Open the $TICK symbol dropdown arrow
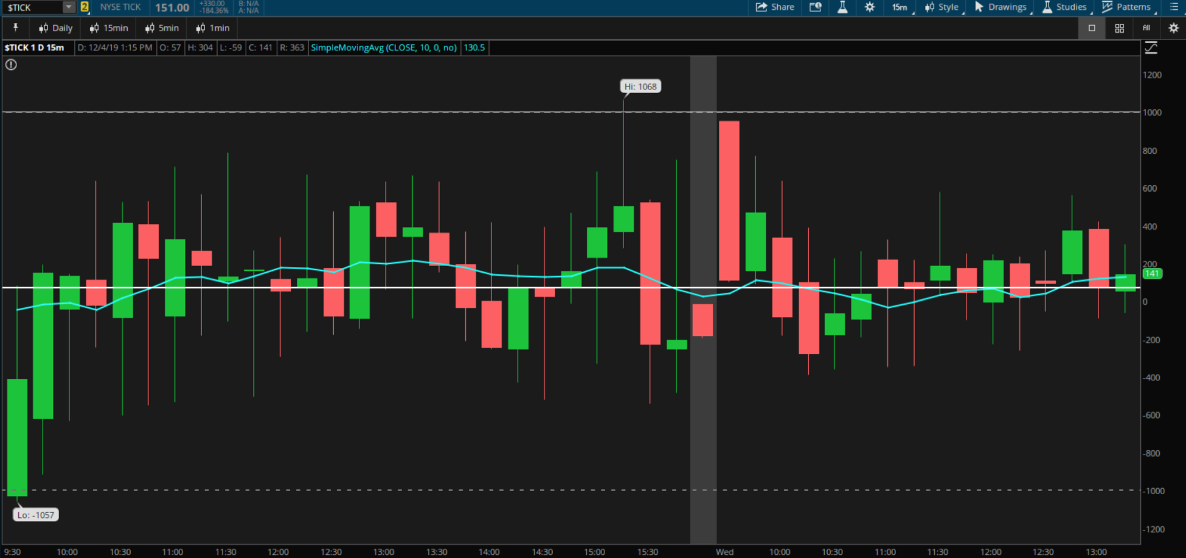This screenshot has height=558, width=1186. [68, 7]
